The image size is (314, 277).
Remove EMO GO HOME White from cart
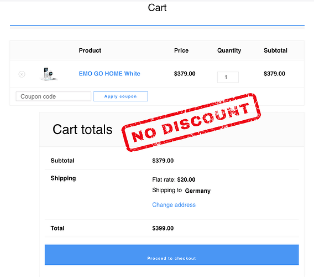(x=22, y=74)
